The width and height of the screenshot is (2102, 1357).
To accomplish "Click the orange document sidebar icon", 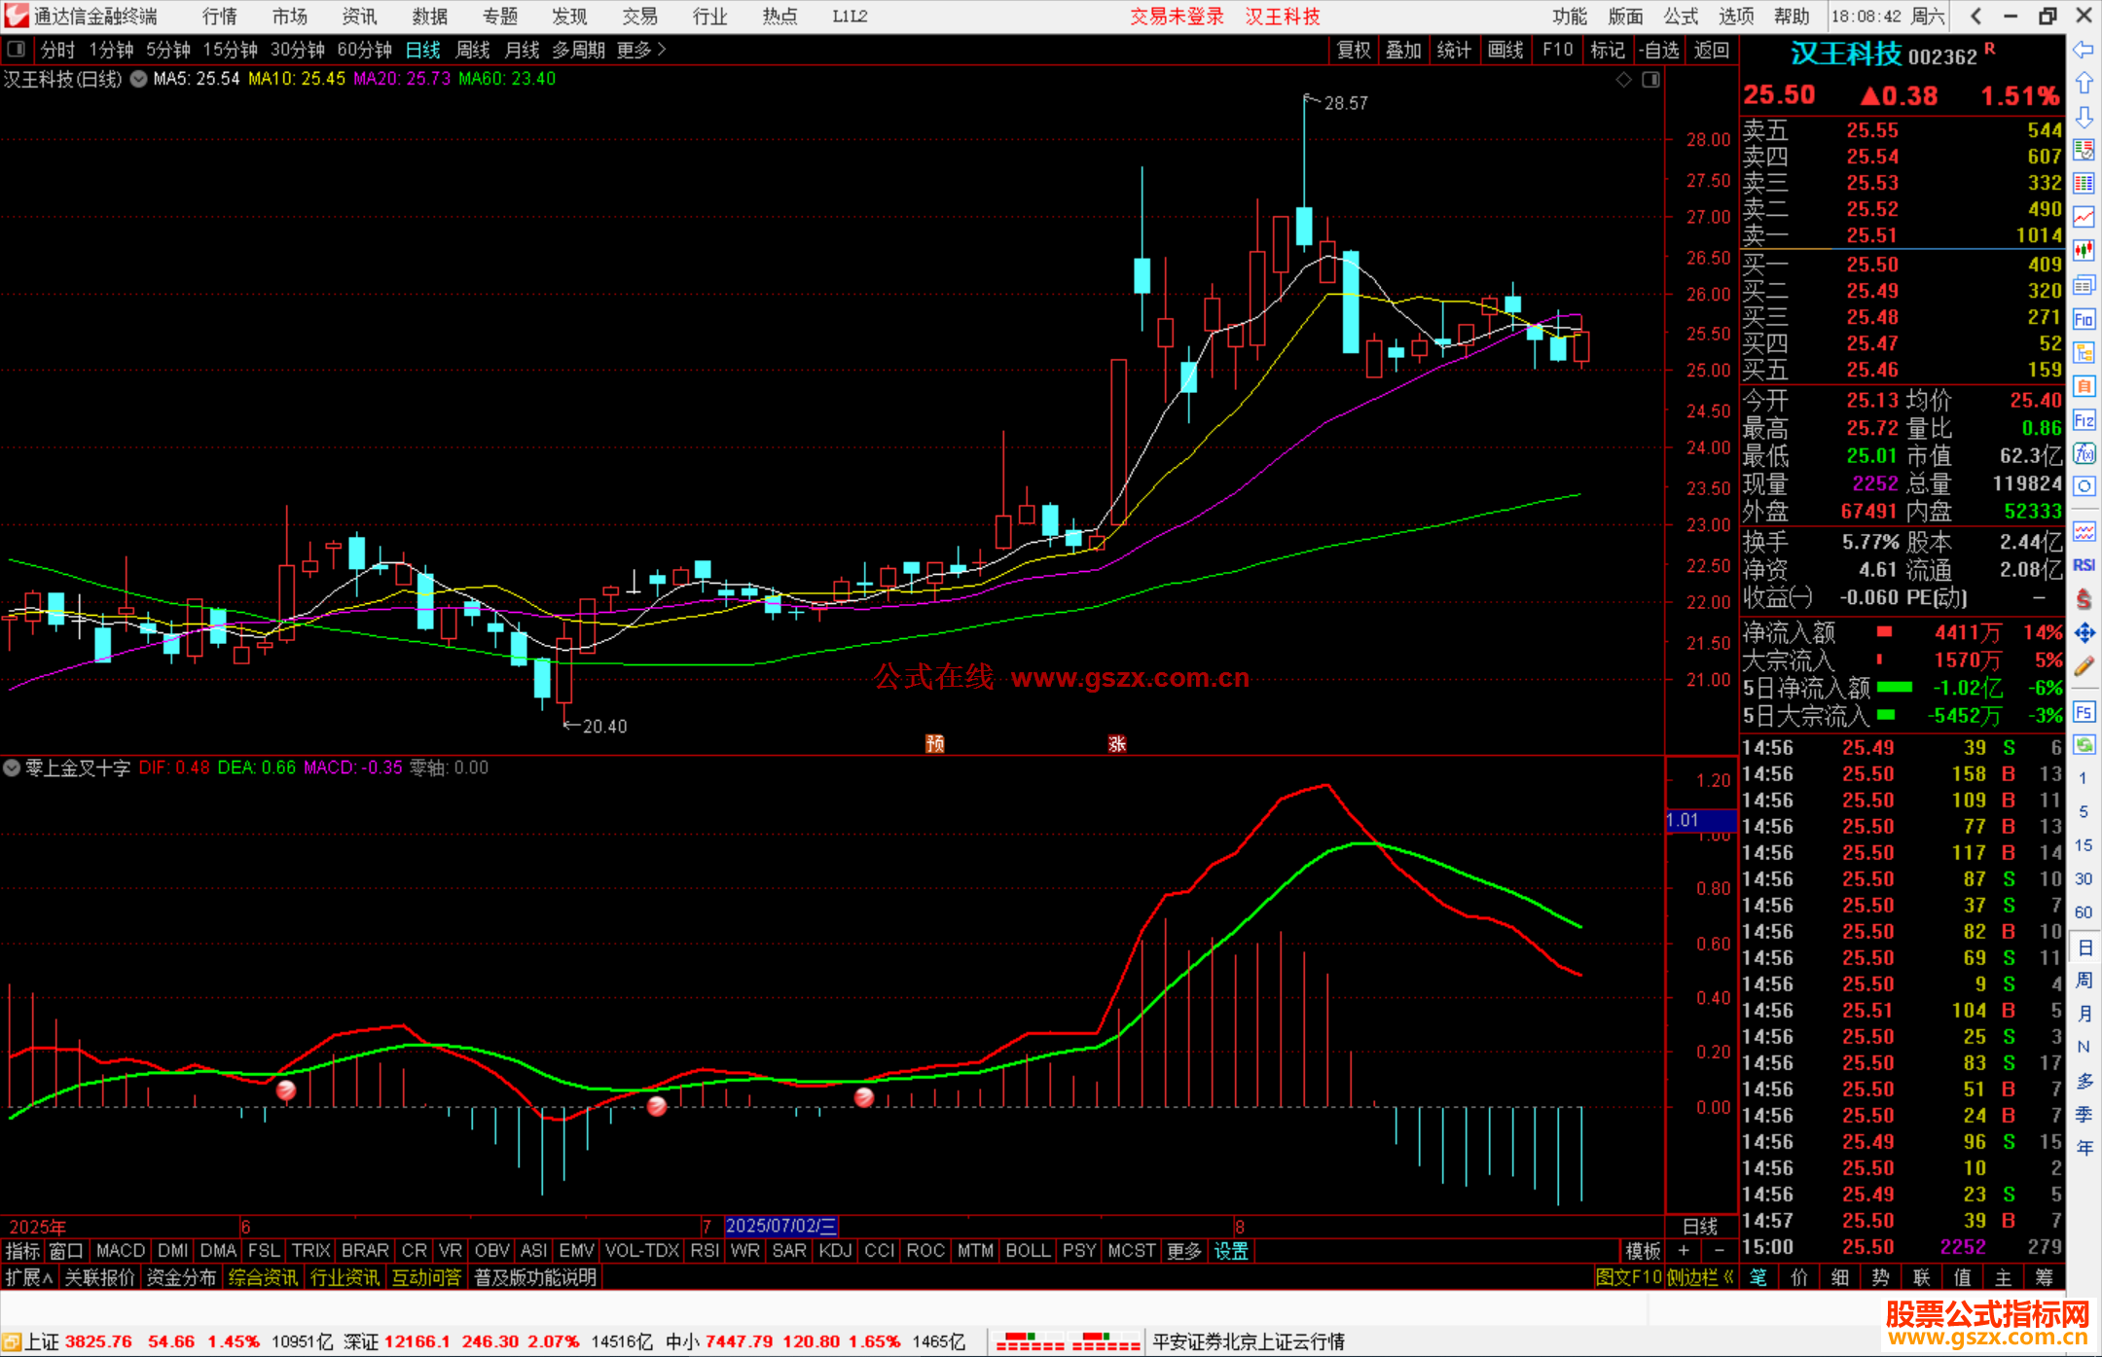I will click(2084, 386).
